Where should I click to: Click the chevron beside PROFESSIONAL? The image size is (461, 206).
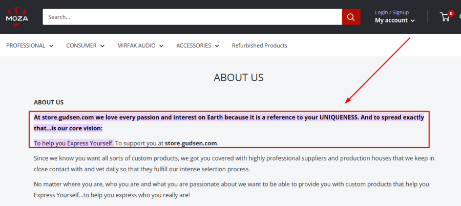pos(51,46)
